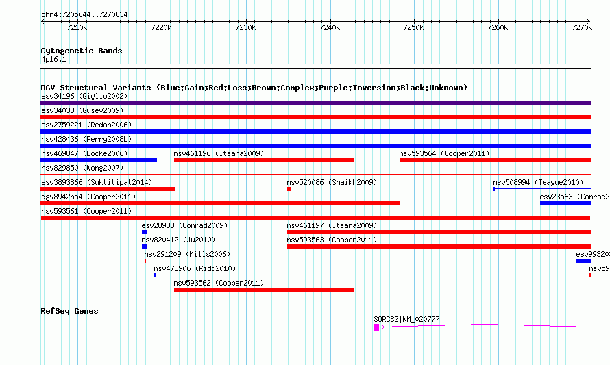This screenshot has width=610, height=365.
Task: Open the nsv593562 (Cooper2011) label
Action: click(x=219, y=283)
